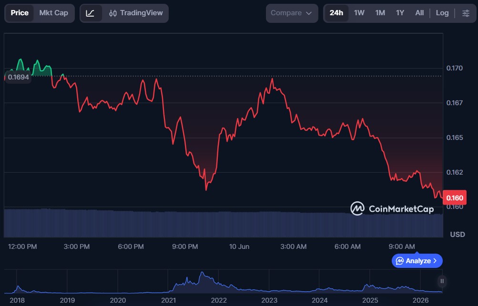
Task: Select the 1M time range
Action: click(380, 13)
